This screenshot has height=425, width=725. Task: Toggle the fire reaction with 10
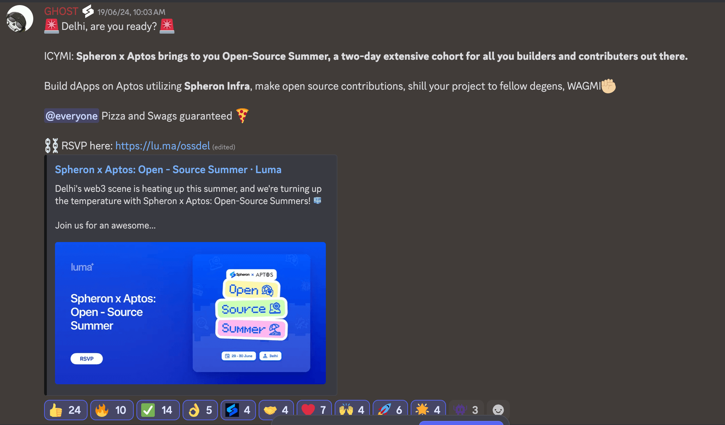112,410
